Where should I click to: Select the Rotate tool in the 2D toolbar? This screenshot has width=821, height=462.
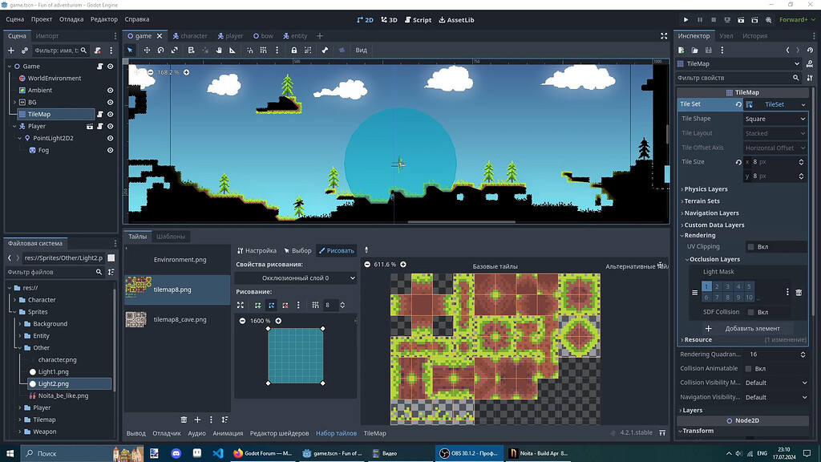pos(161,50)
